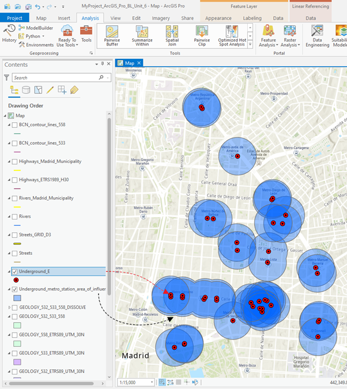List by Snapping
The image size is (347, 389).
tap(62, 90)
